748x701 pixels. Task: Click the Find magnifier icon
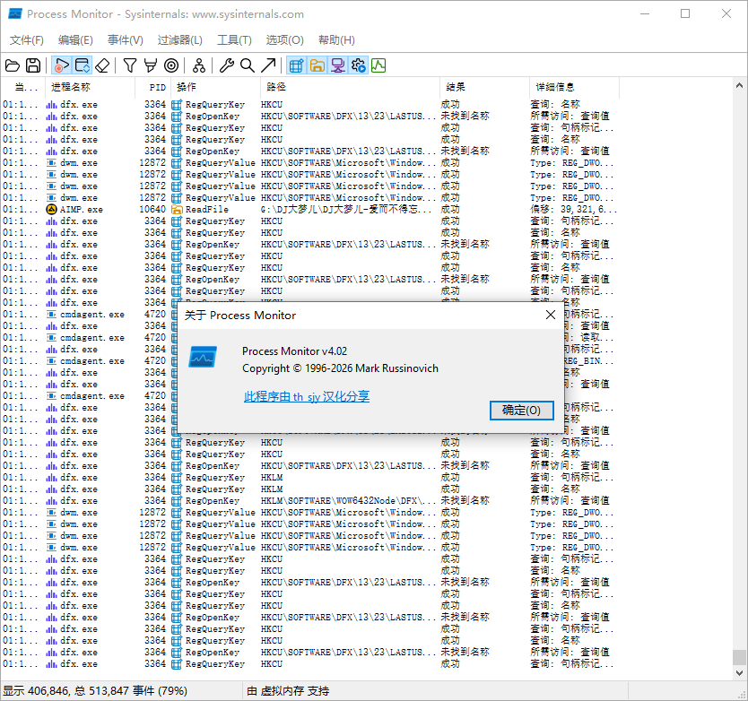tap(248, 65)
